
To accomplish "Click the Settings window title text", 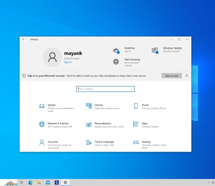I will coord(34,39).
